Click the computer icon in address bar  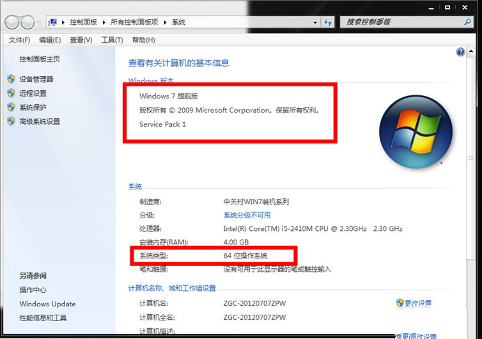(x=53, y=22)
